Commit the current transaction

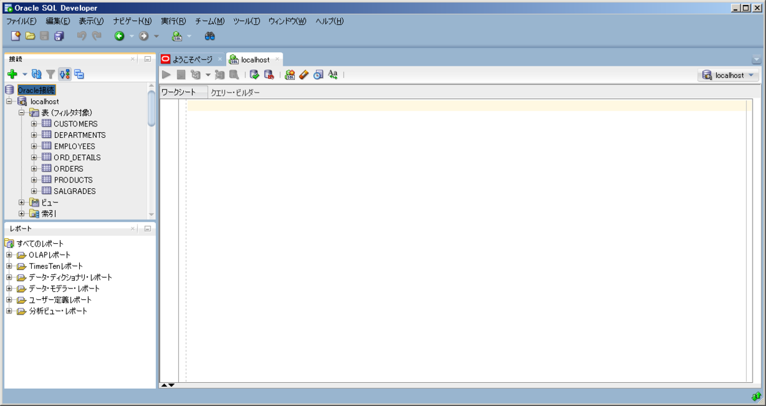(254, 75)
